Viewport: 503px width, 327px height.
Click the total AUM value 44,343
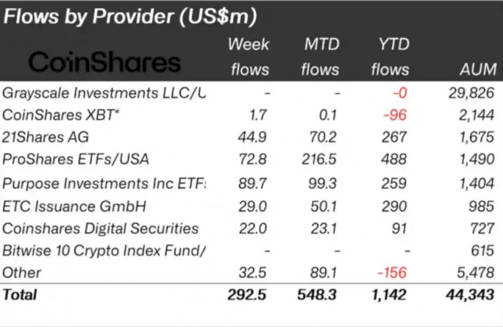click(x=470, y=295)
